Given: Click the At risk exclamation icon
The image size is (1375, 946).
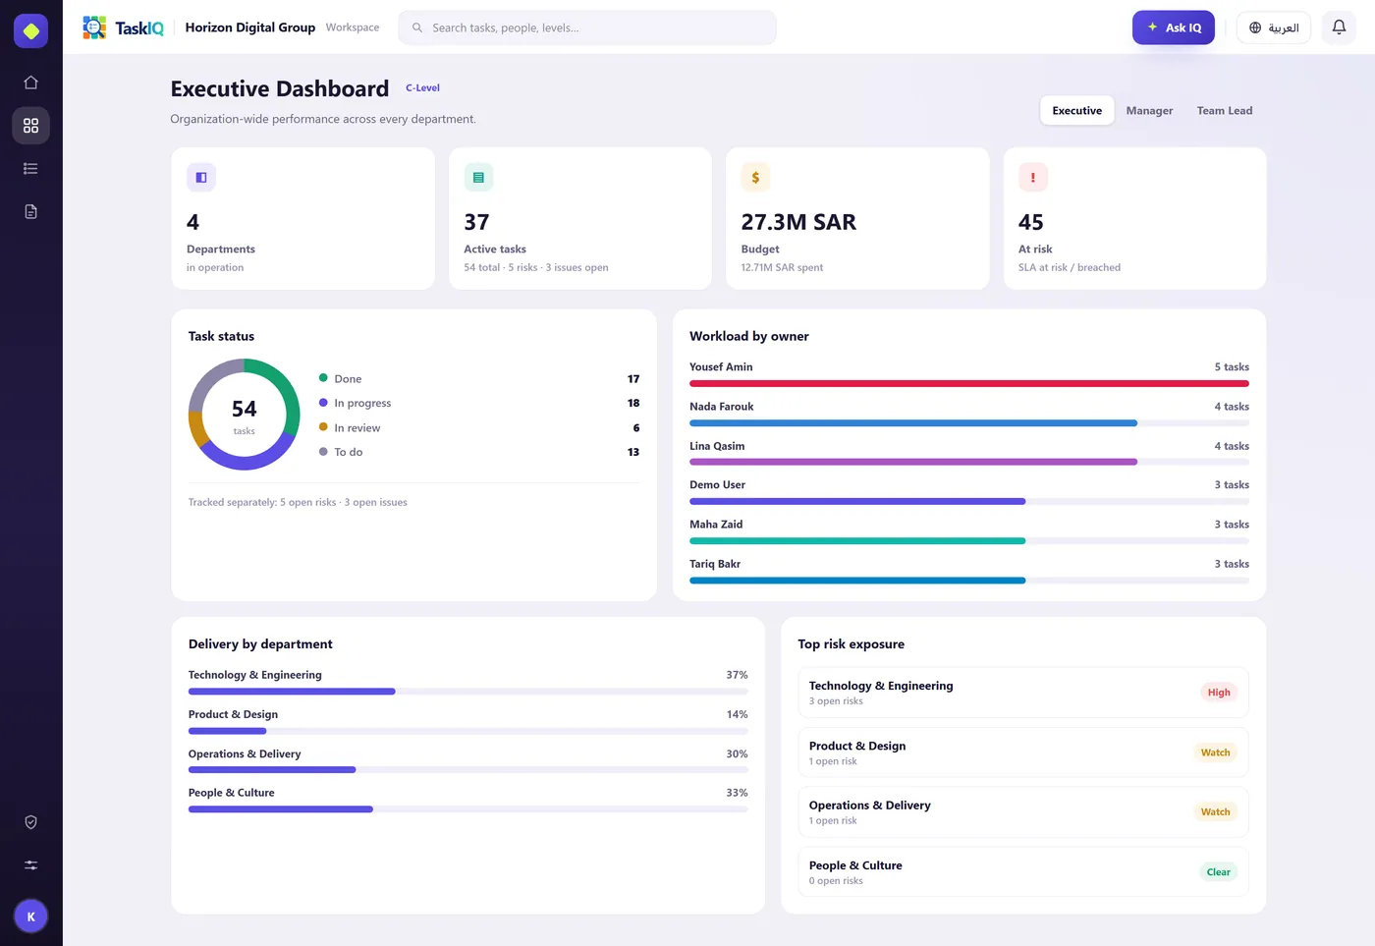Looking at the screenshot, I should (1033, 178).
